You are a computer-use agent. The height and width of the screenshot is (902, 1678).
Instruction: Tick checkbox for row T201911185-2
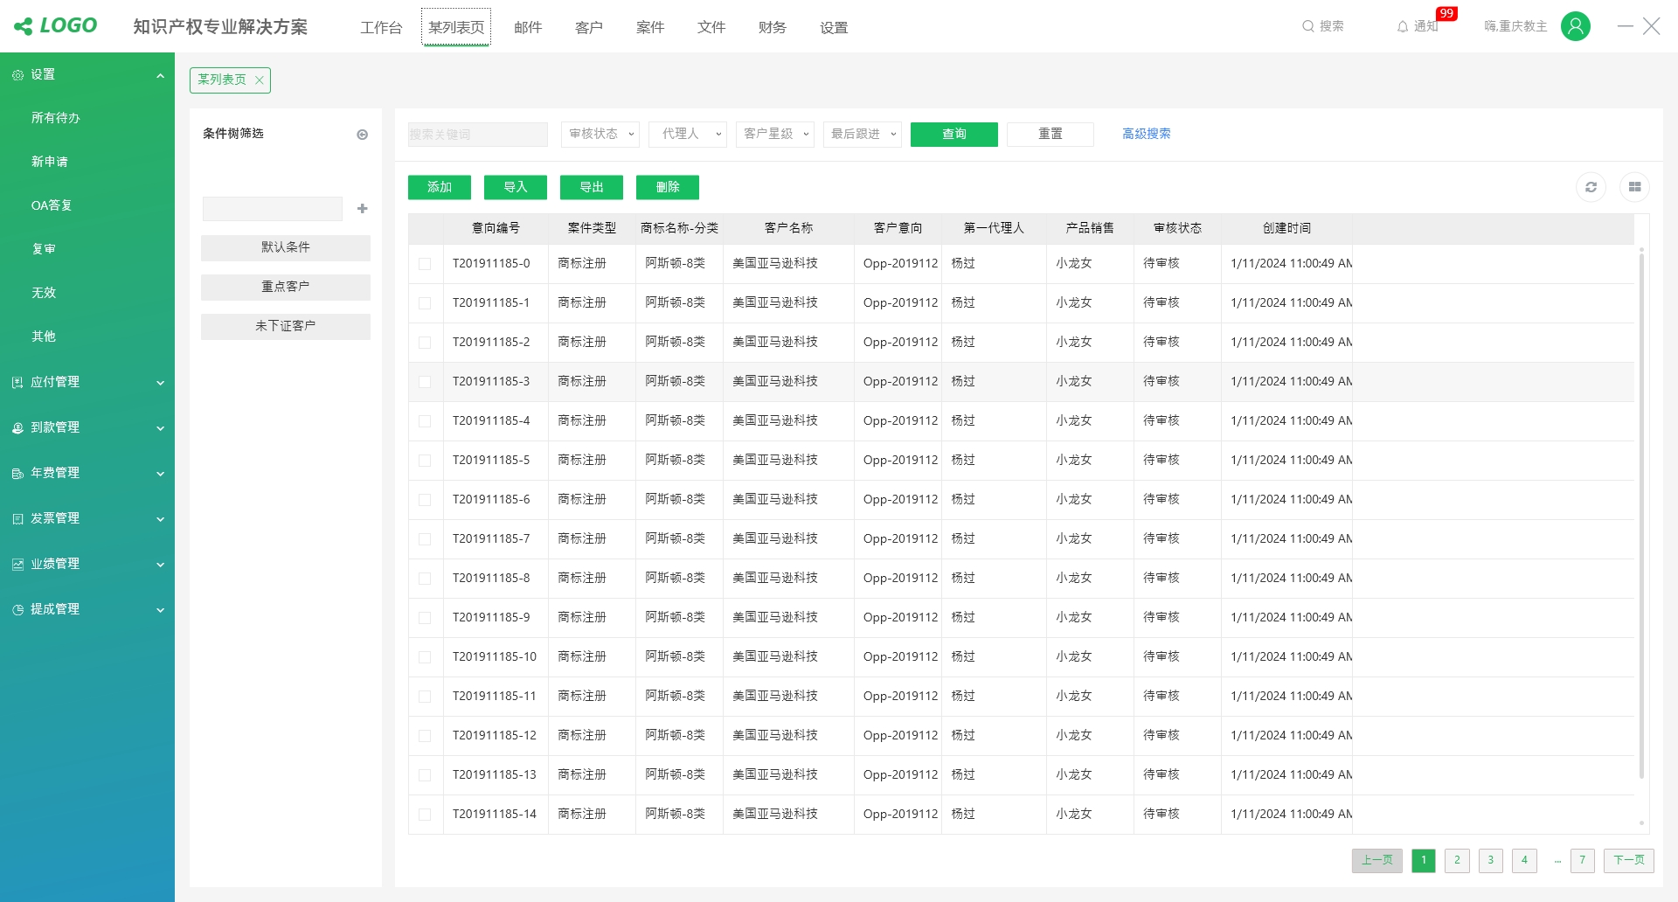click(425, 343)
